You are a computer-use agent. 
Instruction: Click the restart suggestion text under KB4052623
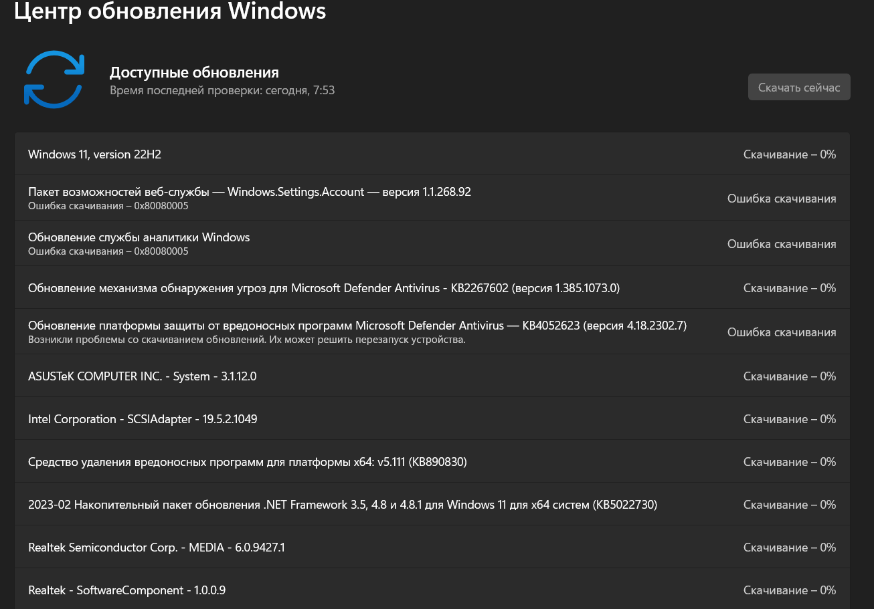tap(246, 340)
